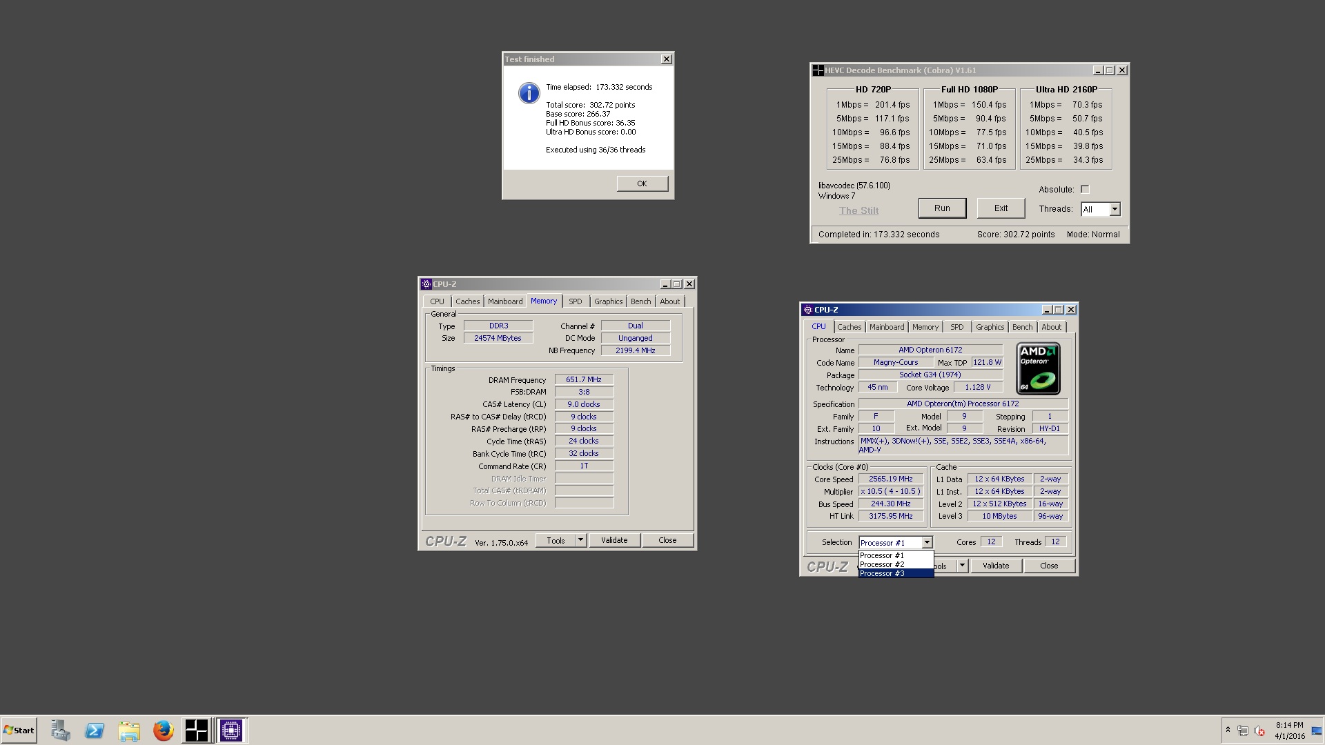Show hidden tray icons arrow

[x=1228, y=730]
